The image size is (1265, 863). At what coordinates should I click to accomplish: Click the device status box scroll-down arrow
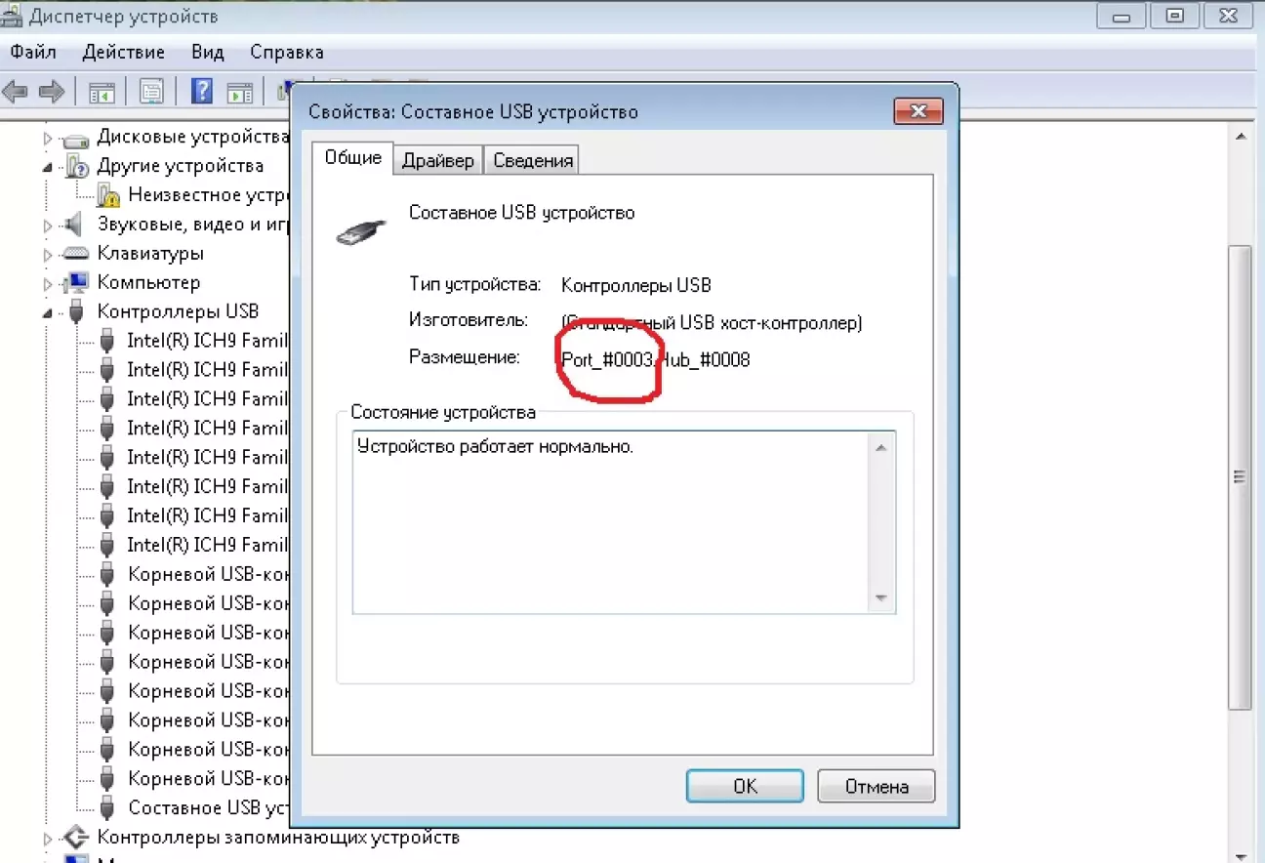[x=880, y=598]
